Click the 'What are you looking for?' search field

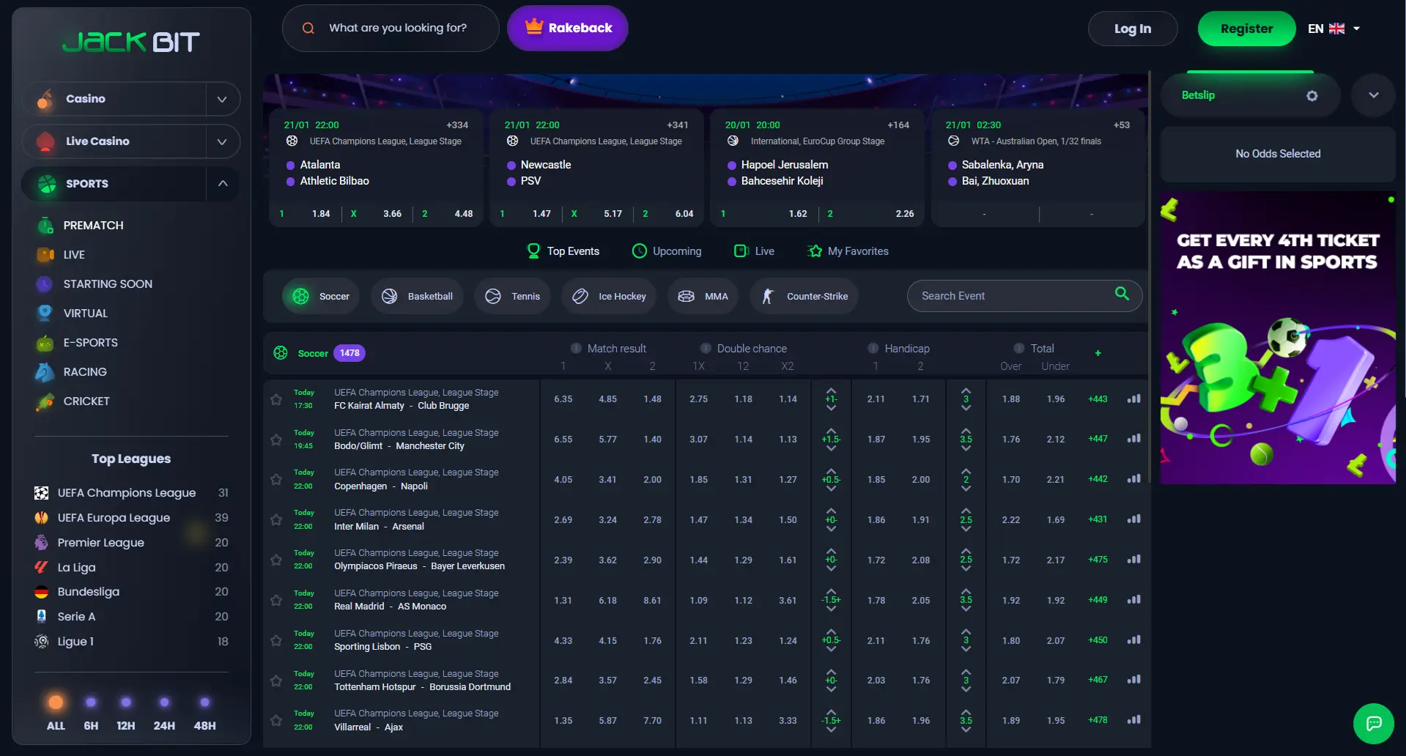coord(398,28)
